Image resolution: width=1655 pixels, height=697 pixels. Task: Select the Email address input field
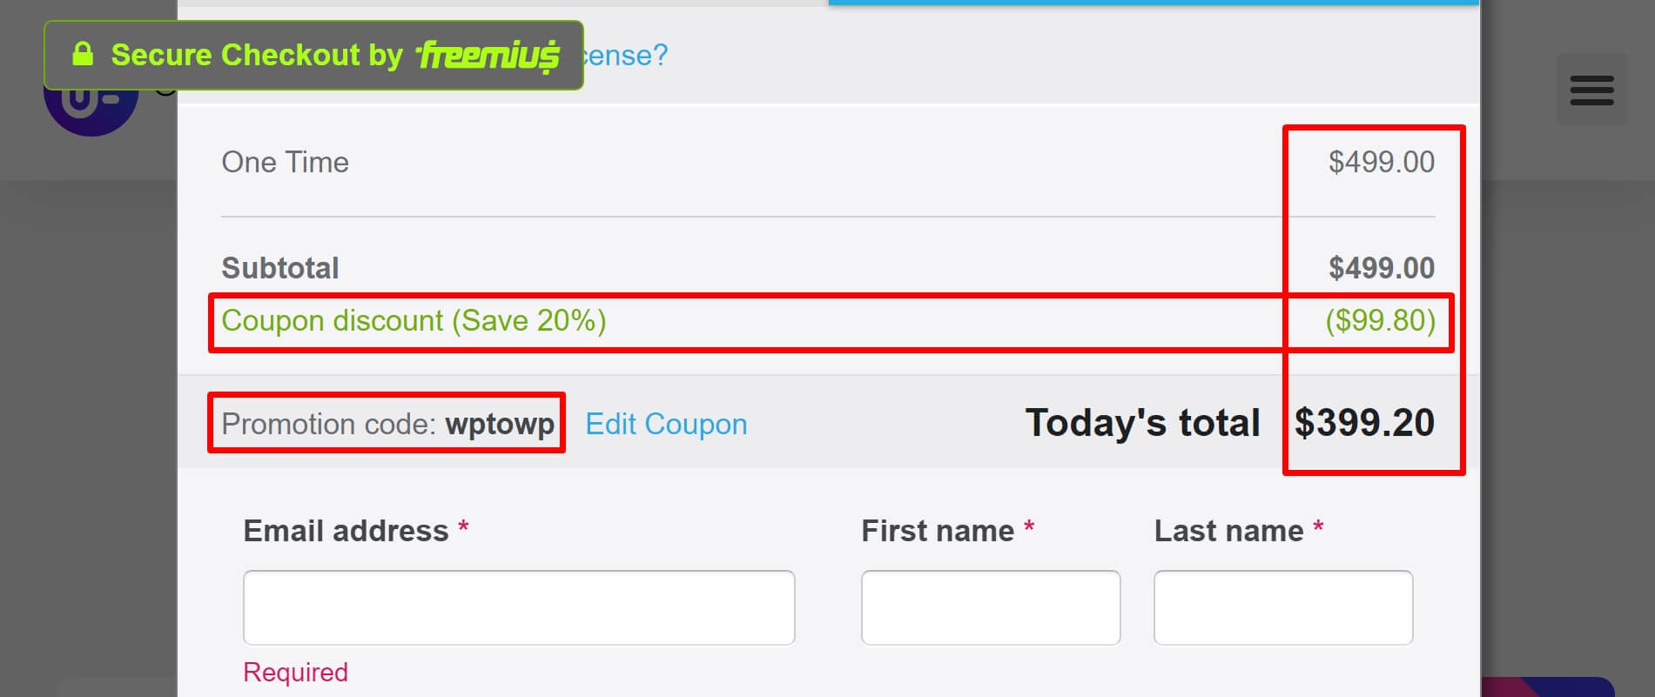click(x=518, y=607)
